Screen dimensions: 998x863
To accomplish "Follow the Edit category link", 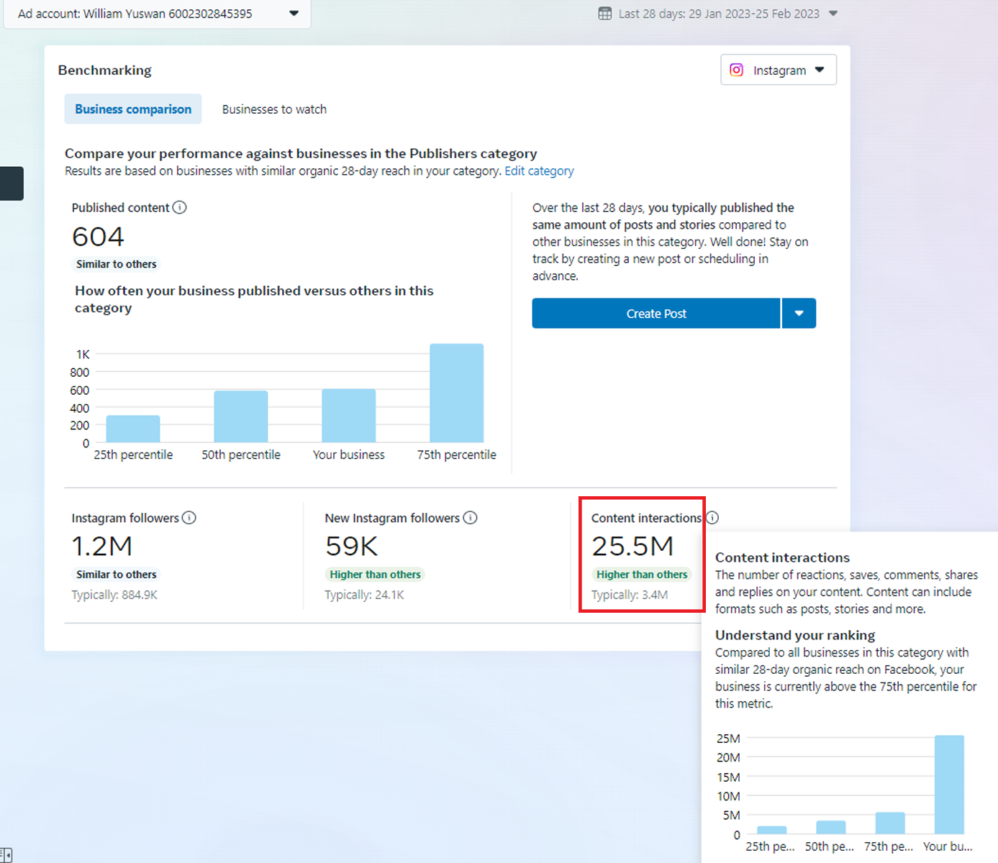I will (539, 171).
